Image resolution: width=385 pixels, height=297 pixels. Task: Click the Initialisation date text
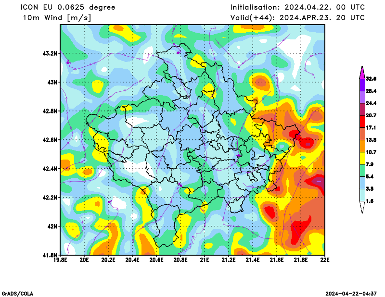297,7
